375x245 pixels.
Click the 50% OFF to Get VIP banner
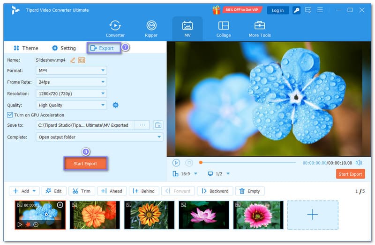click(242, 10)
